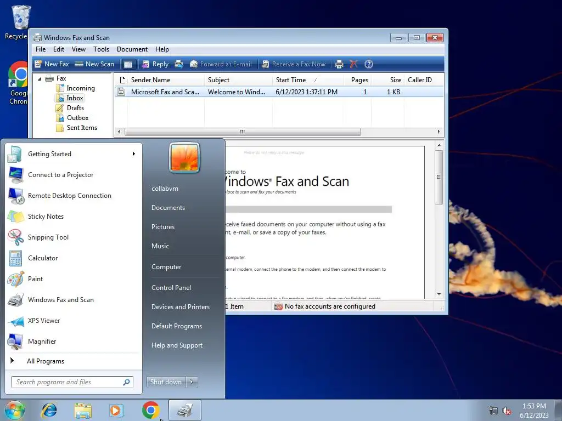This screenshot has height=421, width=562.
Task: Open XPS Viewer
Action: pyautogui.click(x=72, y=320)
